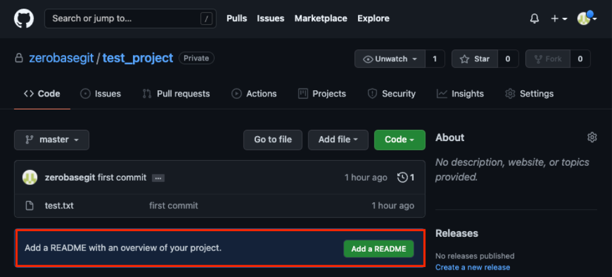Focus the Search or jump to field
This screenshot has width=612, height=277.
130,19
